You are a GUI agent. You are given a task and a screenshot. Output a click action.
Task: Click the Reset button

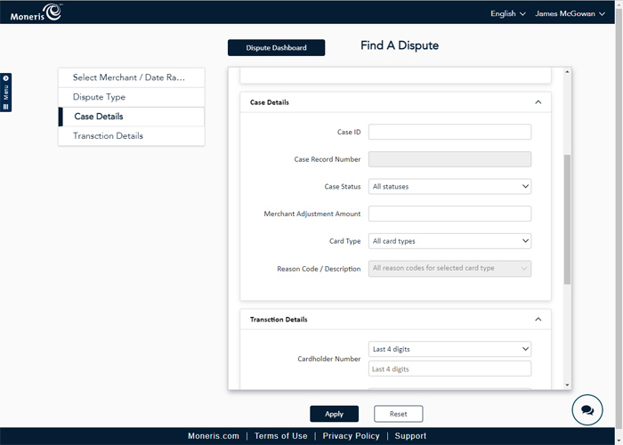[398, 414]
